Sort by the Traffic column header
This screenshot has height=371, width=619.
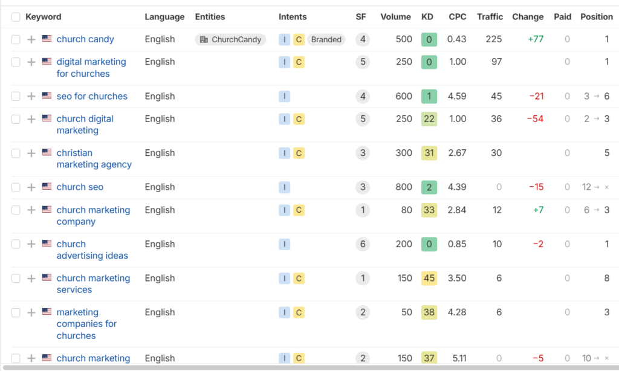[x=490, y=17]
